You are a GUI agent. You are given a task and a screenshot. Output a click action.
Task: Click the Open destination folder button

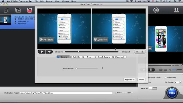pos(129,93)
